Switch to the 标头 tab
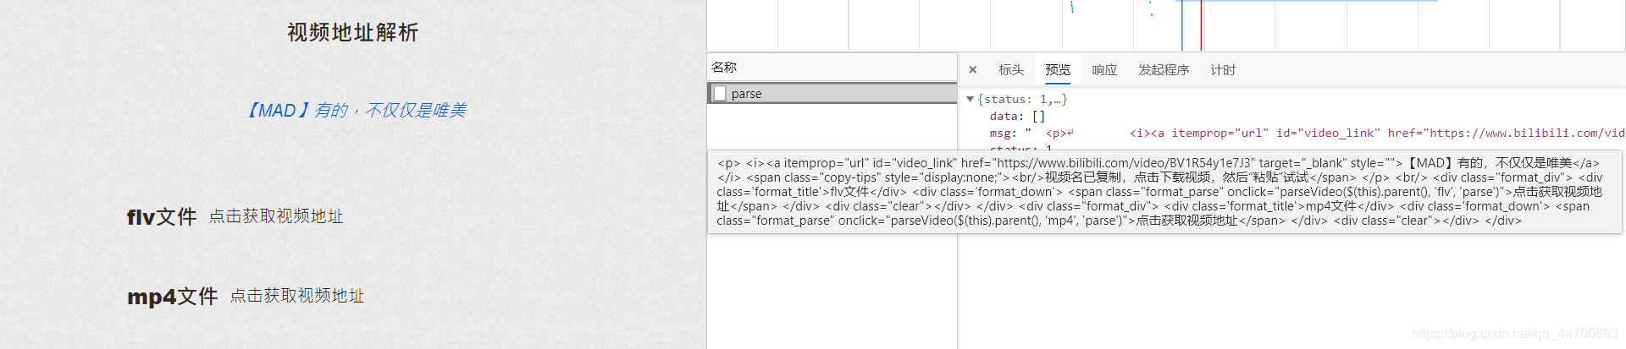The width and height of the screenshot is (1626, 349). pyautogui.click(x=1011, y=70)
